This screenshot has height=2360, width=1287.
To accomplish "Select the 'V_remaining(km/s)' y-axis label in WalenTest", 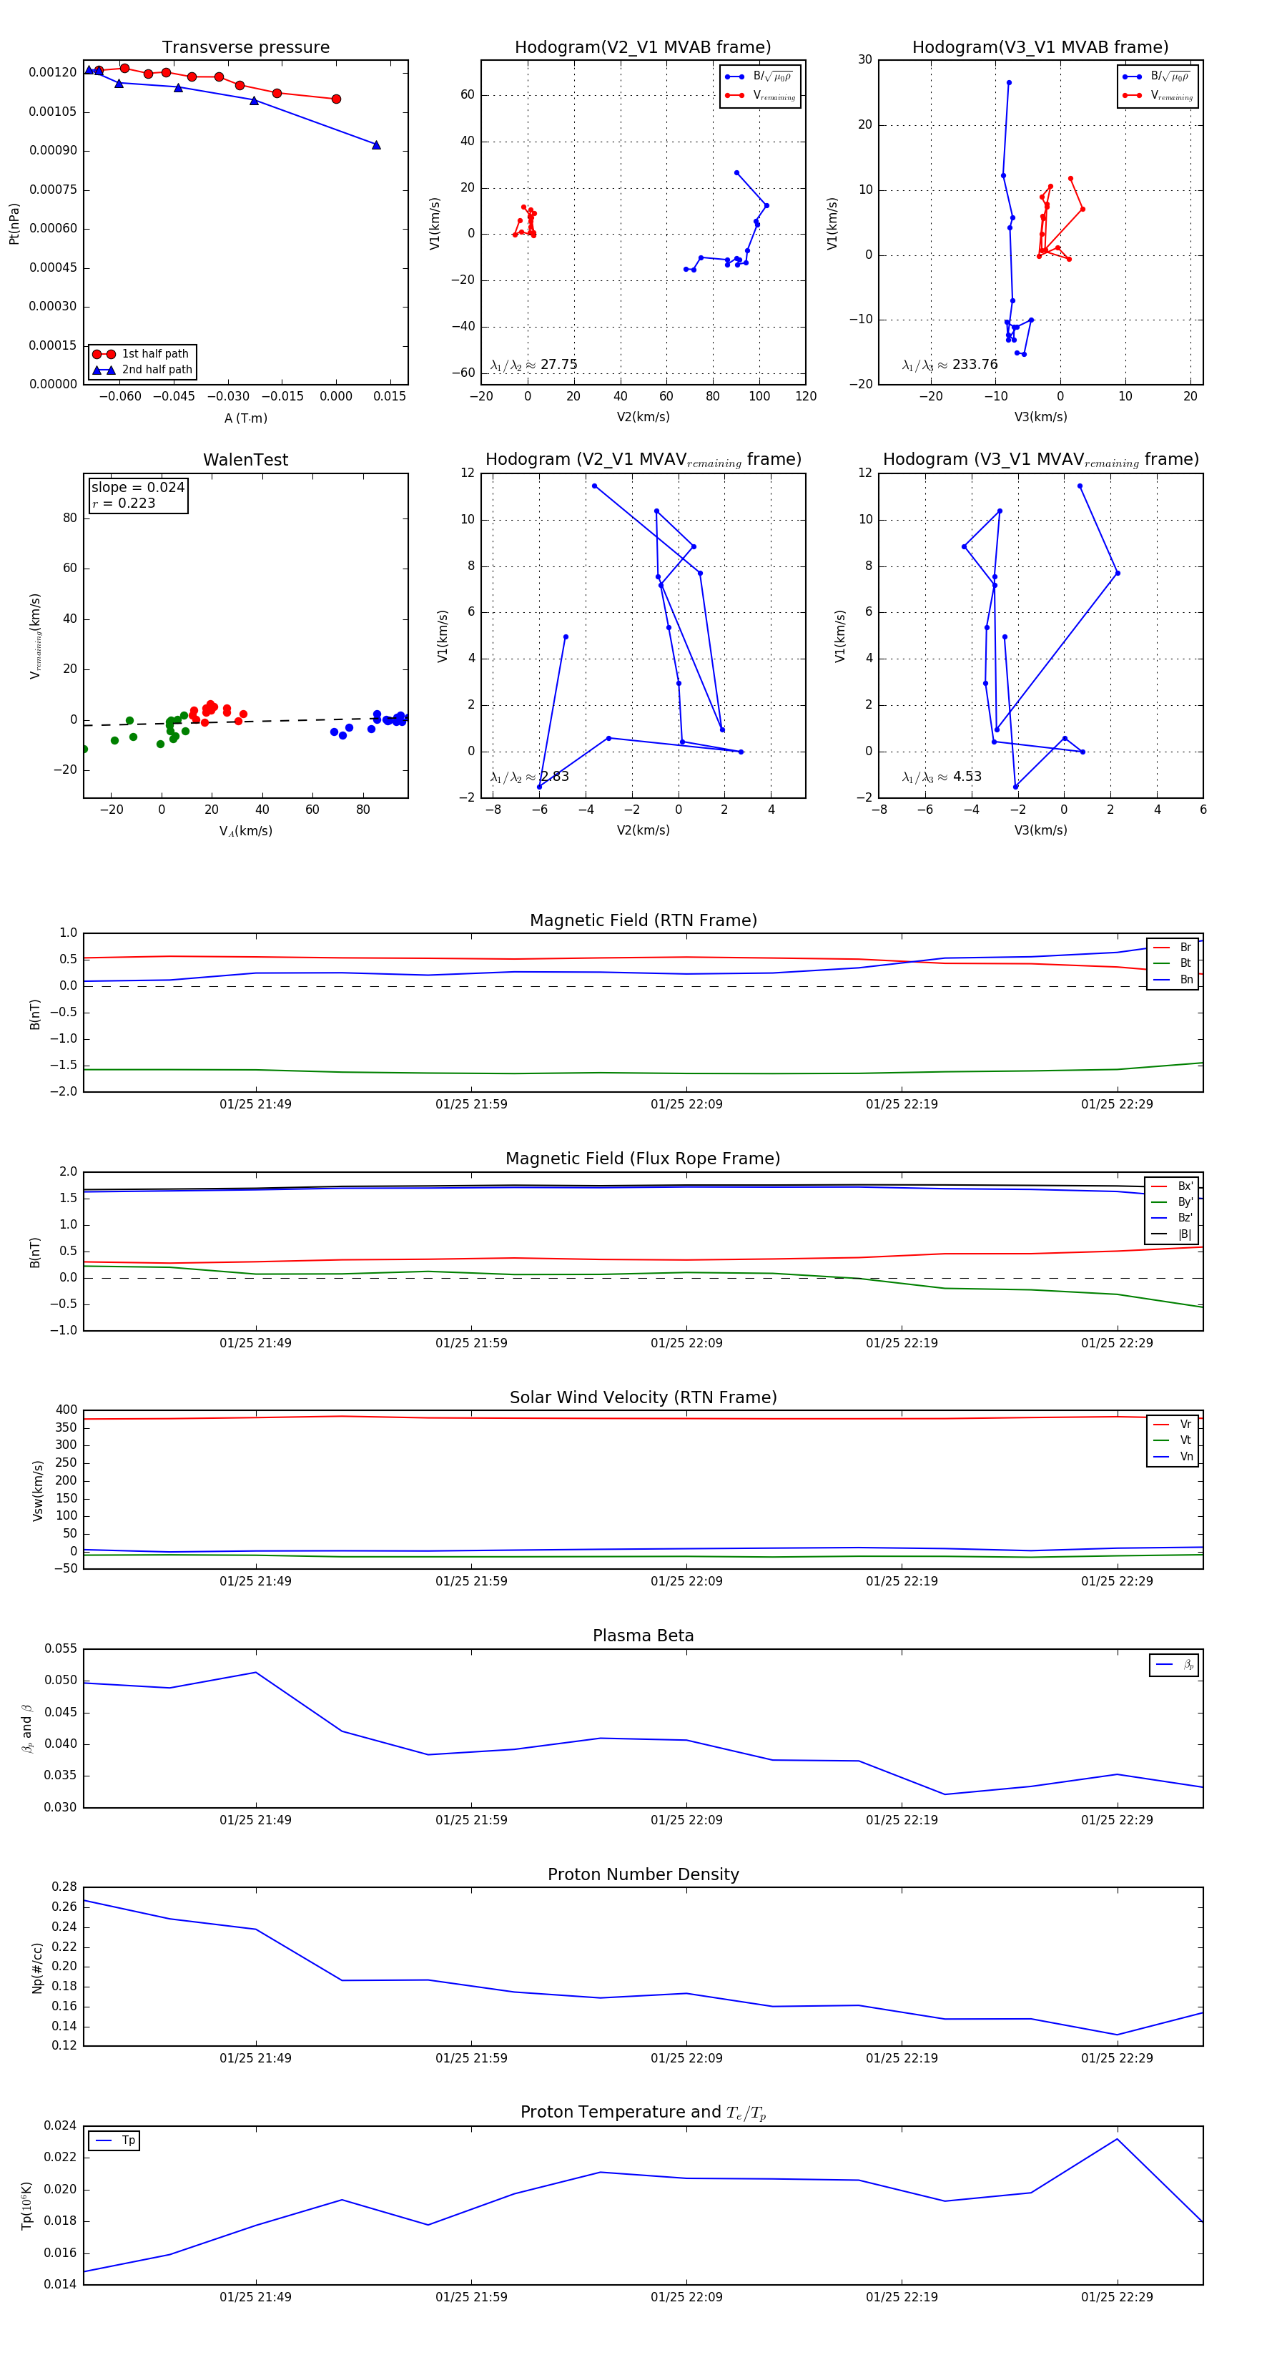I will pyautogui.click(x=35, y=636).
